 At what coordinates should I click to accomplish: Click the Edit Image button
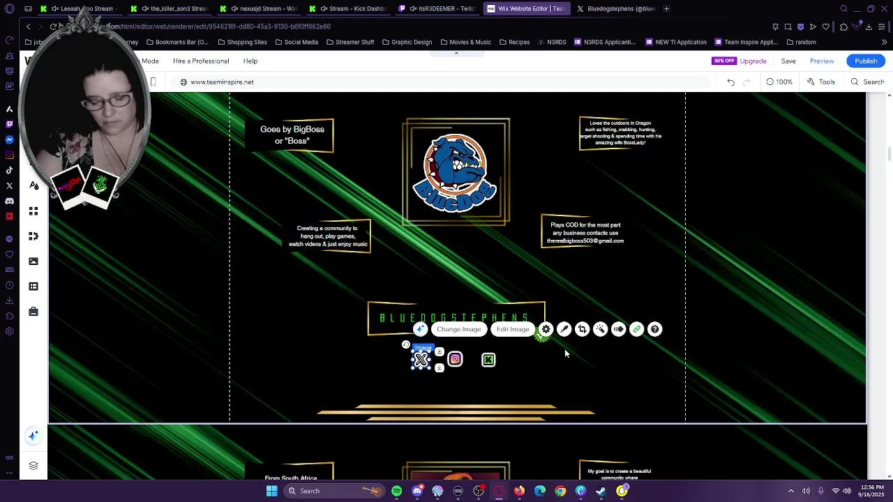coord(513,329)
